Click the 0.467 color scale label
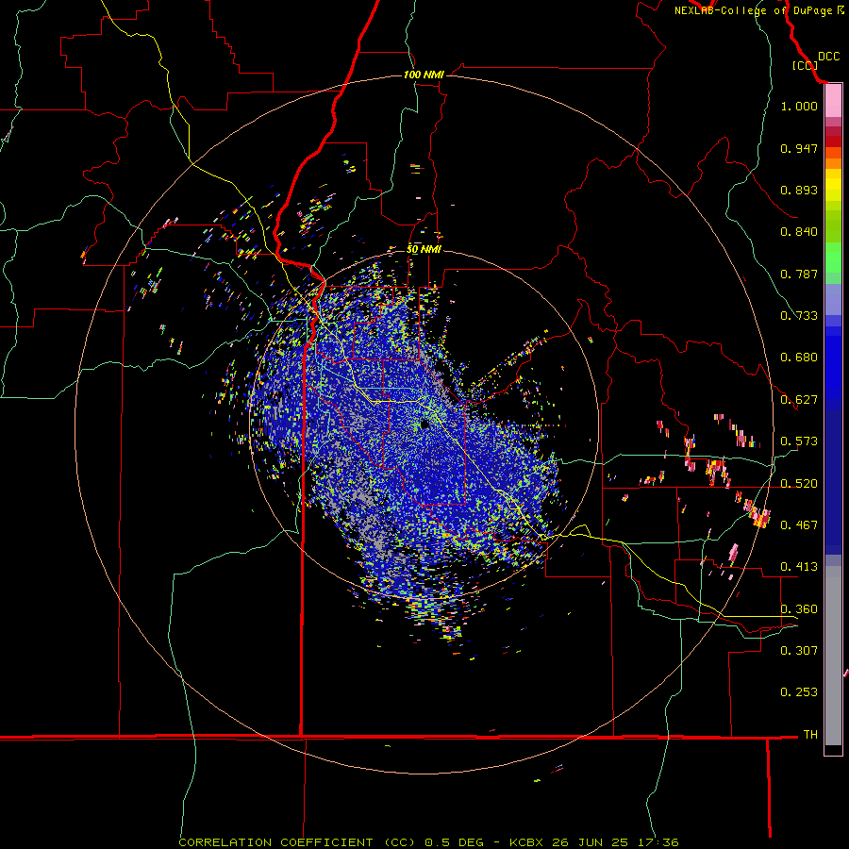The width and height of the screenshot is (849, 849). click(x=799, y=525)
